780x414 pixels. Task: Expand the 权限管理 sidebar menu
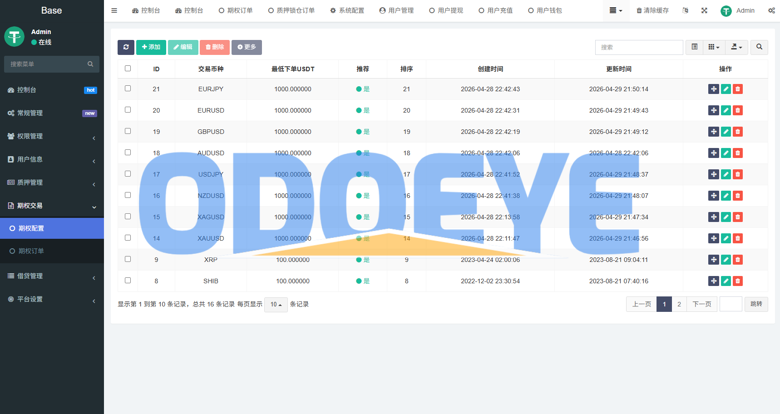point(52,136)
